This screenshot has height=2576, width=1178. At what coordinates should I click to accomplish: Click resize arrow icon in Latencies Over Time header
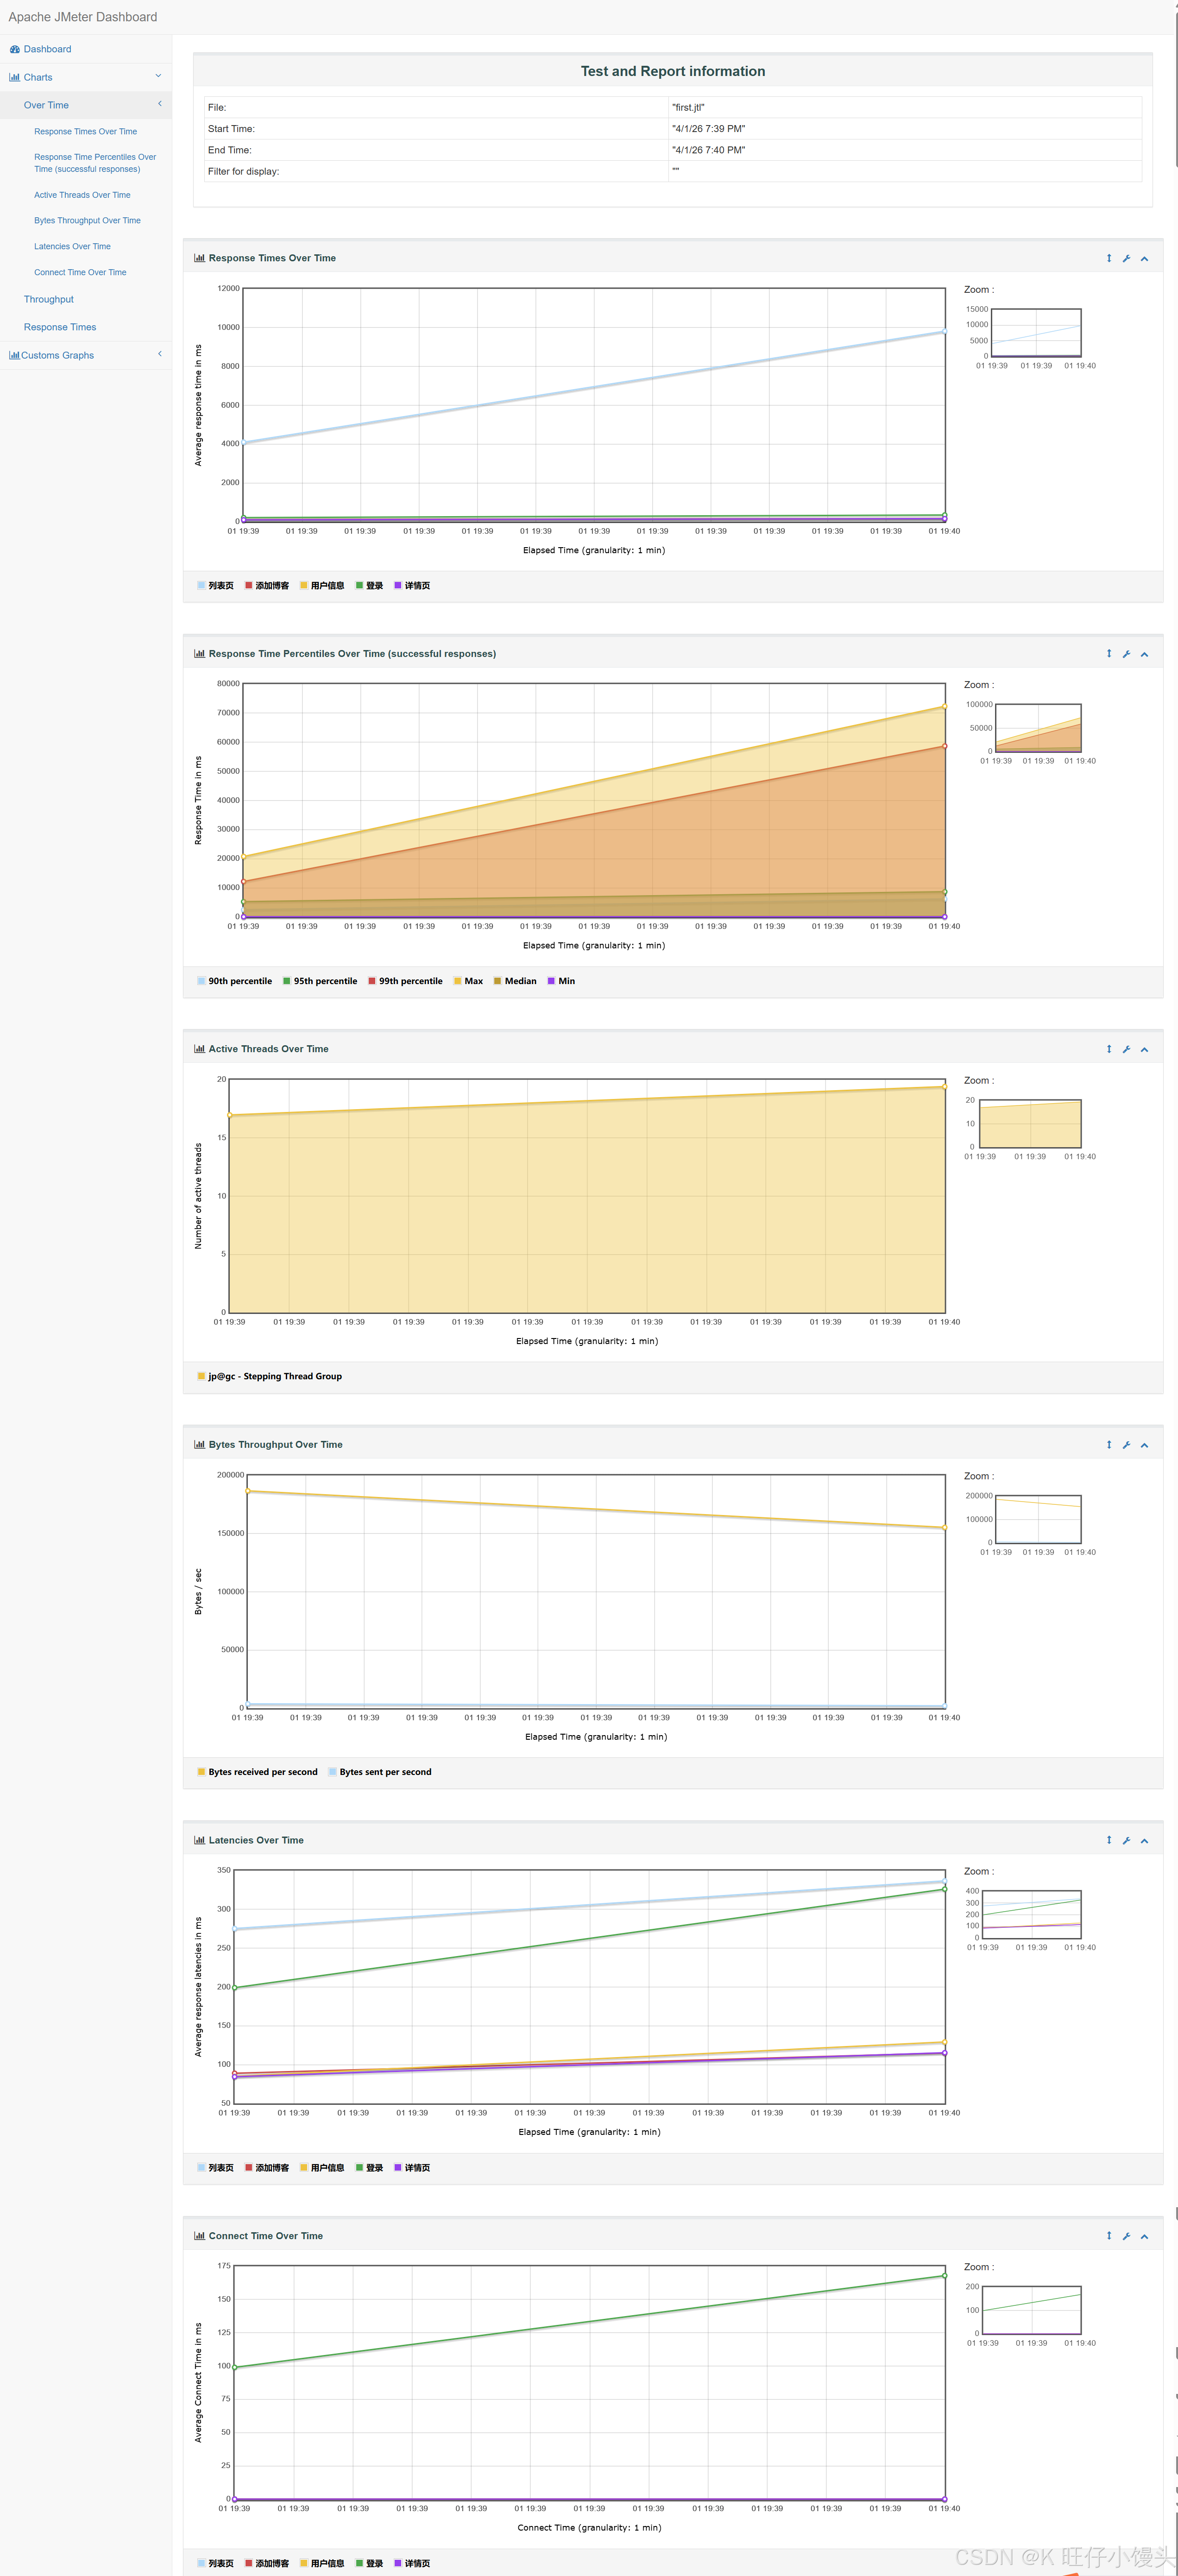pyautogui.click(x=1109, y=1840)
